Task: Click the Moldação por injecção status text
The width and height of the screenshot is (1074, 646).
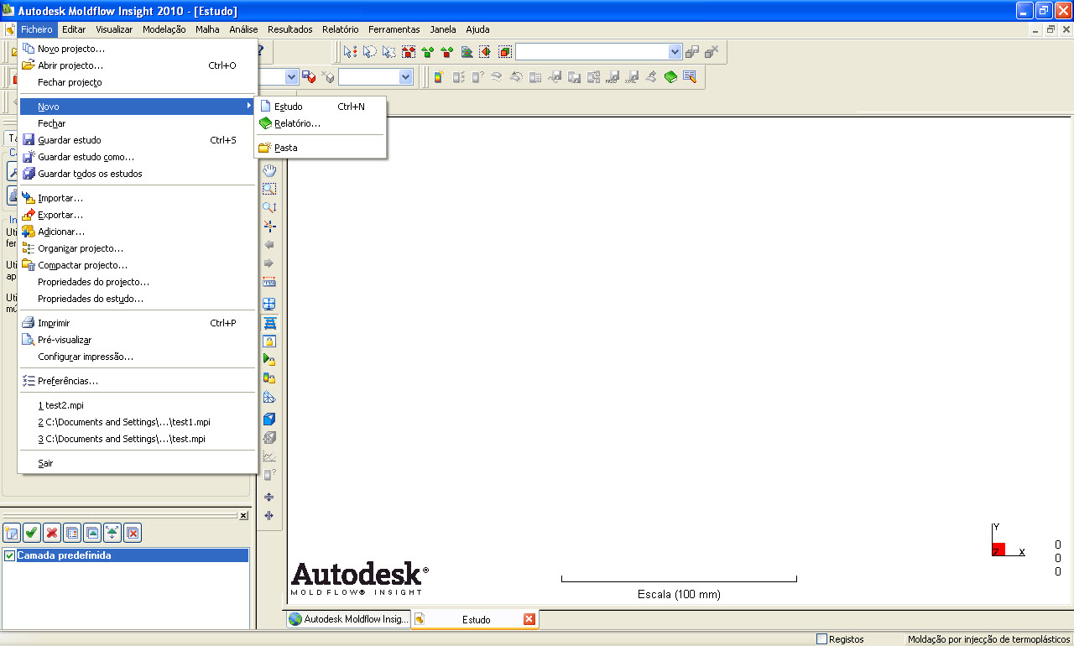Action: 988,639
